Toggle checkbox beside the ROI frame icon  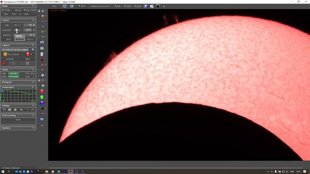(39, 80)
